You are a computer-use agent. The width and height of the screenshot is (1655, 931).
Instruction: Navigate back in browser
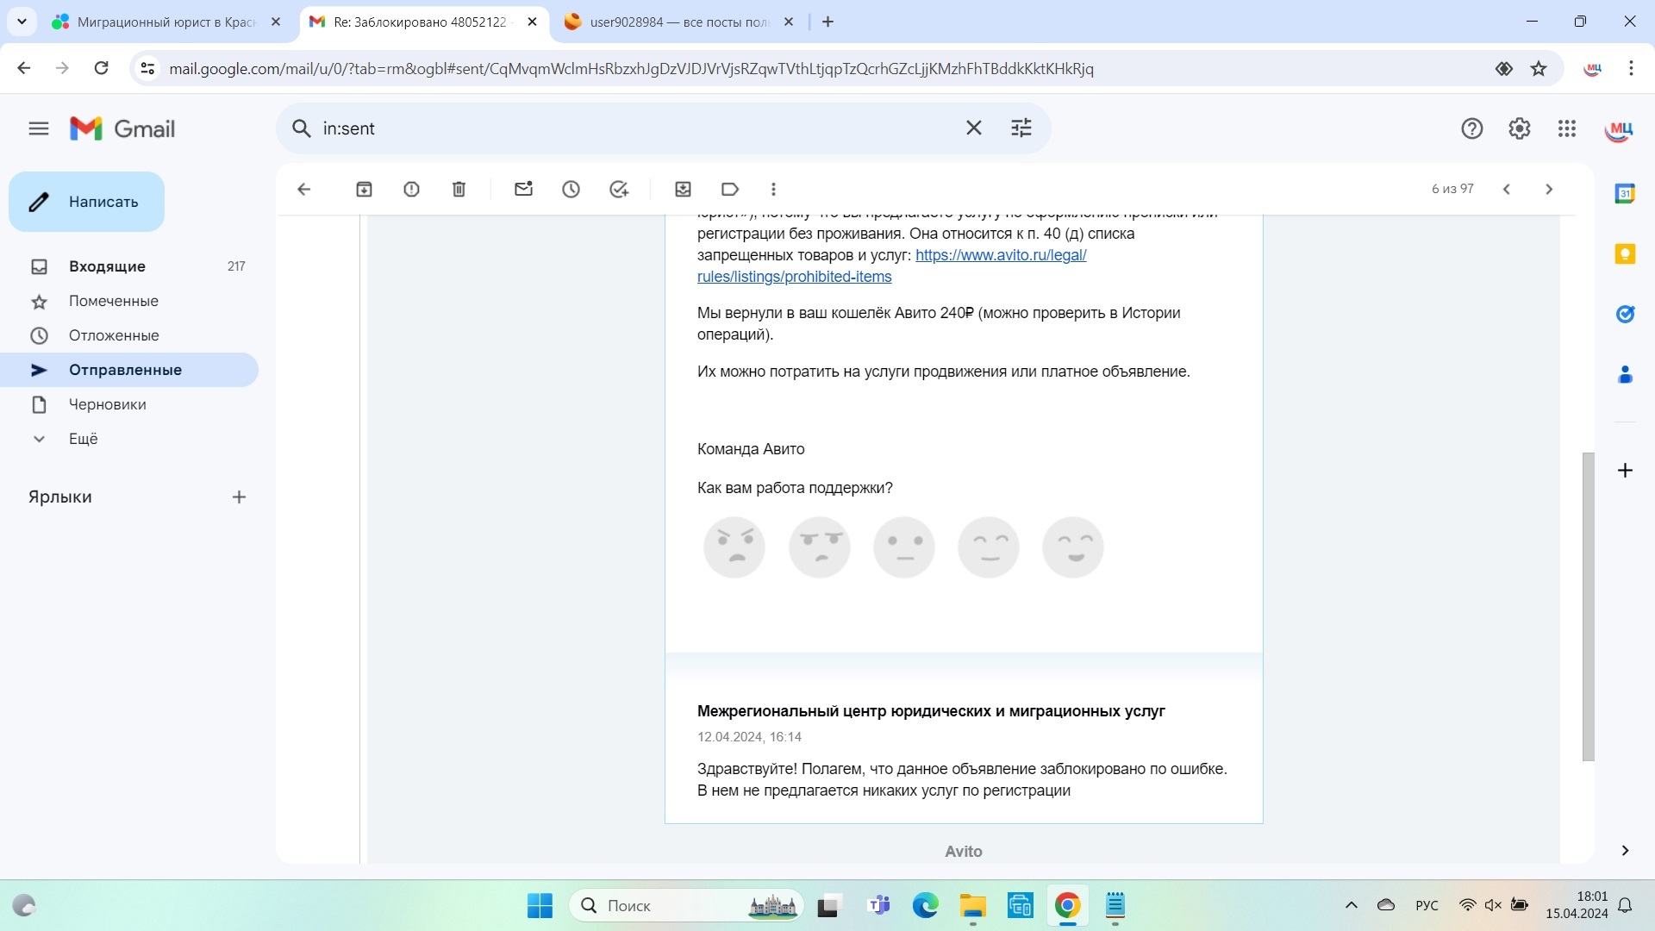click(x=24, y=68)
